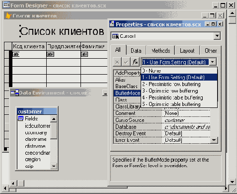237x194 pixels.
Task: Click the Data Environment window icon
Action: [x=15, y=93]
